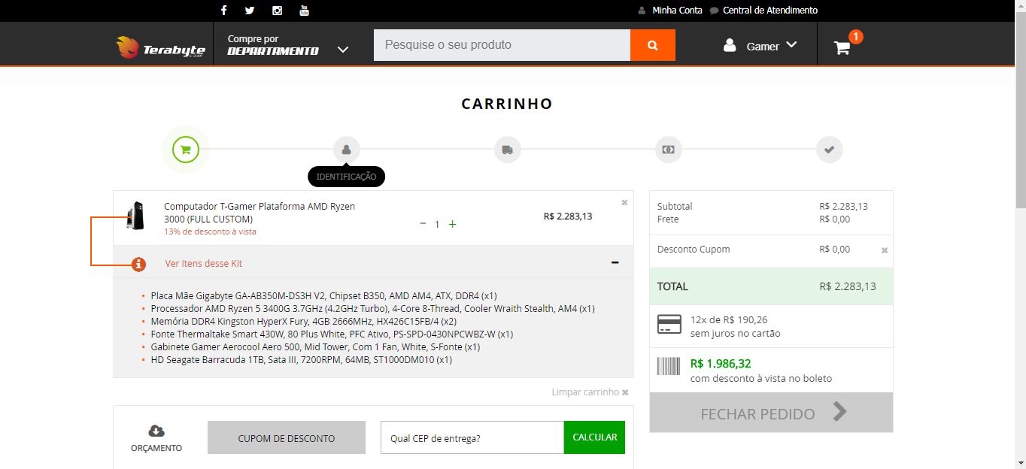Remove the product from cart
The height and width of the screenshot is (469, 1026).
[624, 202]
